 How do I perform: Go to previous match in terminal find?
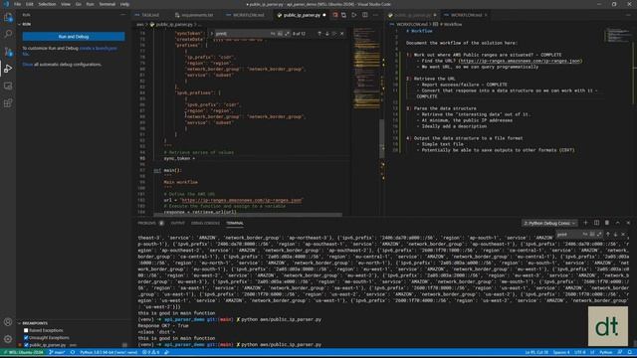(x=608, y=235)
